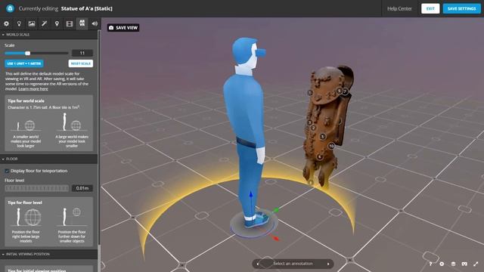
Task: Click the Statue of A'a [Static] title
Action: click(87, 8)
